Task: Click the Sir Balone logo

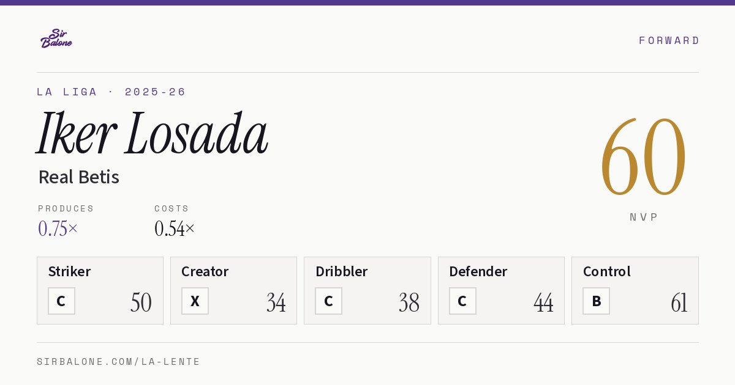Action: (56, 38)
